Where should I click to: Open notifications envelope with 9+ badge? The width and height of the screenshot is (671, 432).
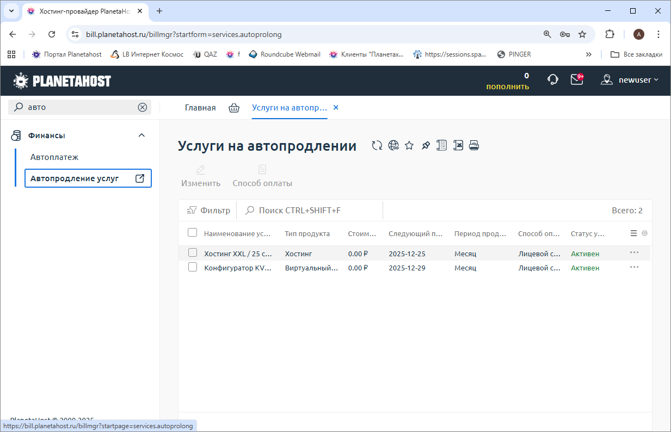point(576,80)
